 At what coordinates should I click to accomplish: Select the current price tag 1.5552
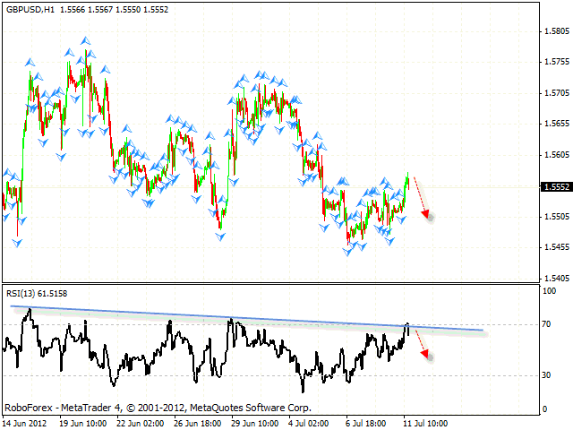coord(554,187)
